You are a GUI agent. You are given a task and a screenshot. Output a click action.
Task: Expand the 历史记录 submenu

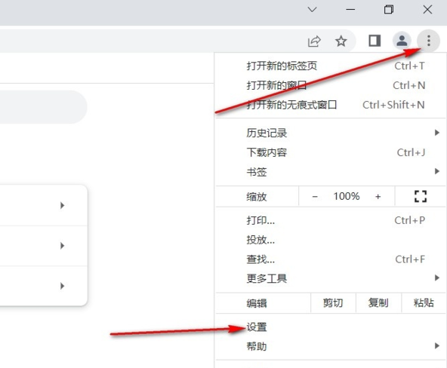coord(331,133)
